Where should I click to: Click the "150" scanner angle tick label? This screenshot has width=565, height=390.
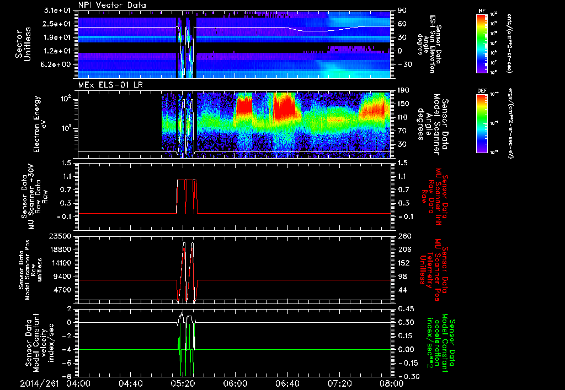[403, 104]
